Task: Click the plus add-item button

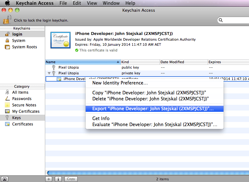Action: click(49, 179)
